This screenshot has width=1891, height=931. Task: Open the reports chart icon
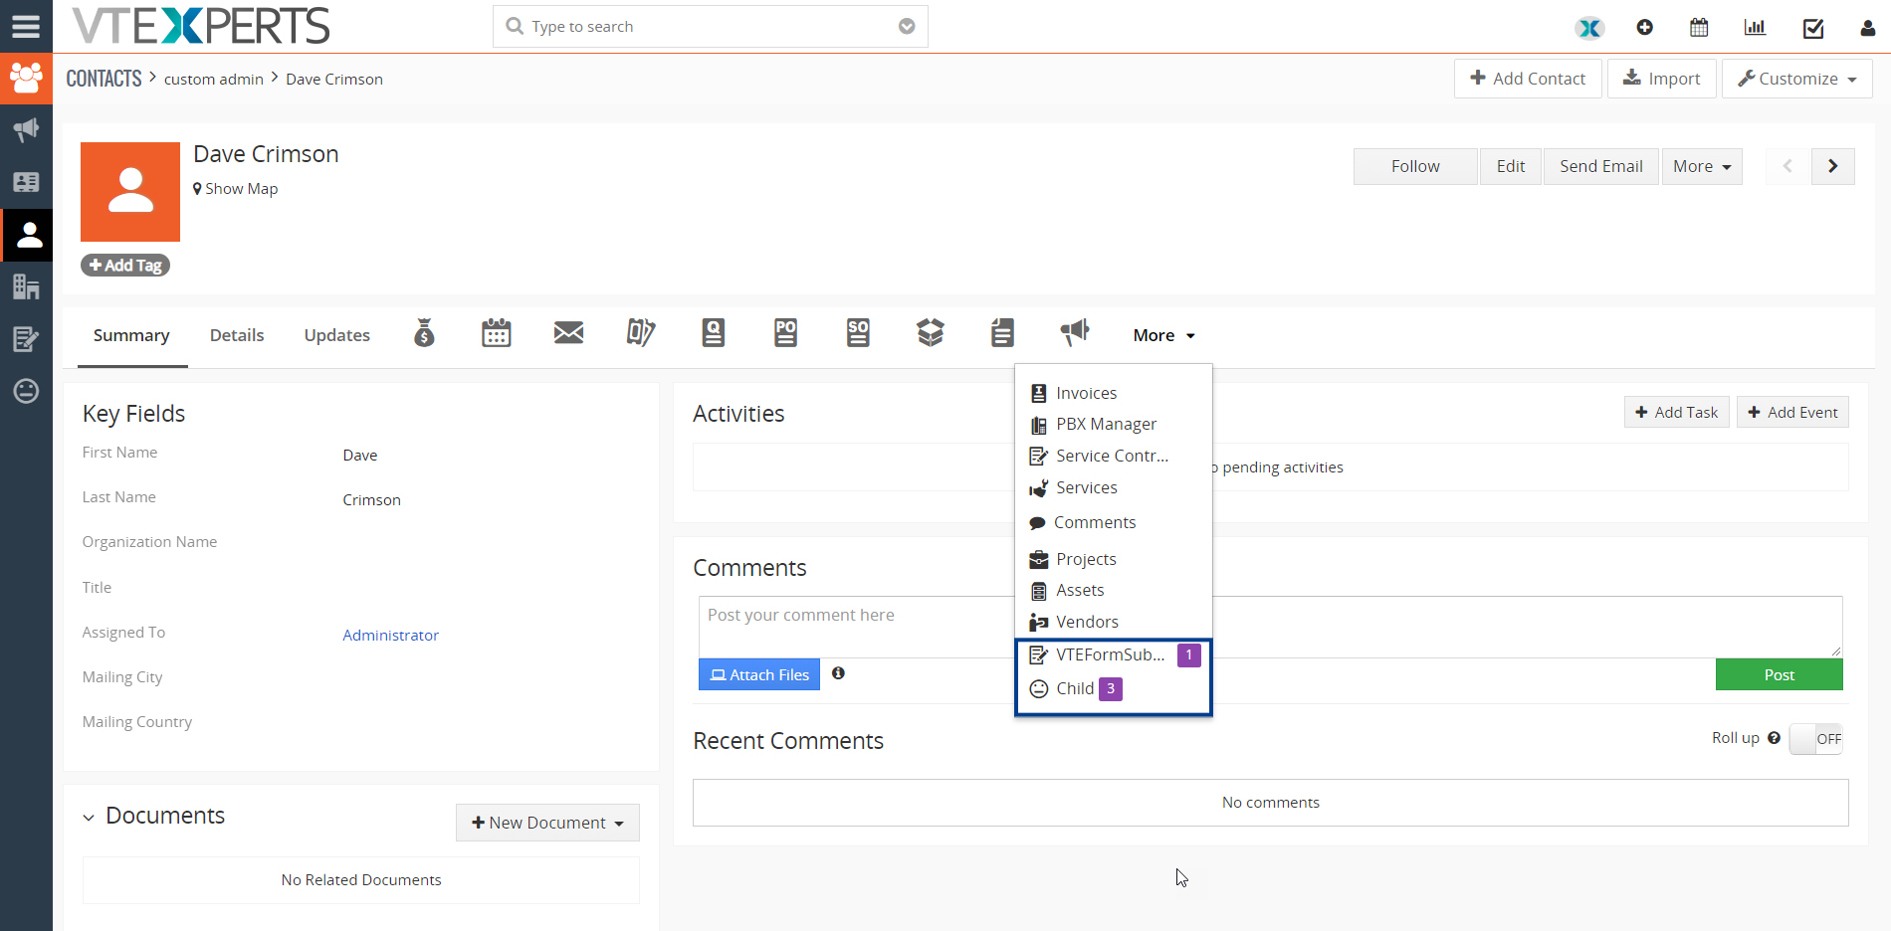[1755, 28]
